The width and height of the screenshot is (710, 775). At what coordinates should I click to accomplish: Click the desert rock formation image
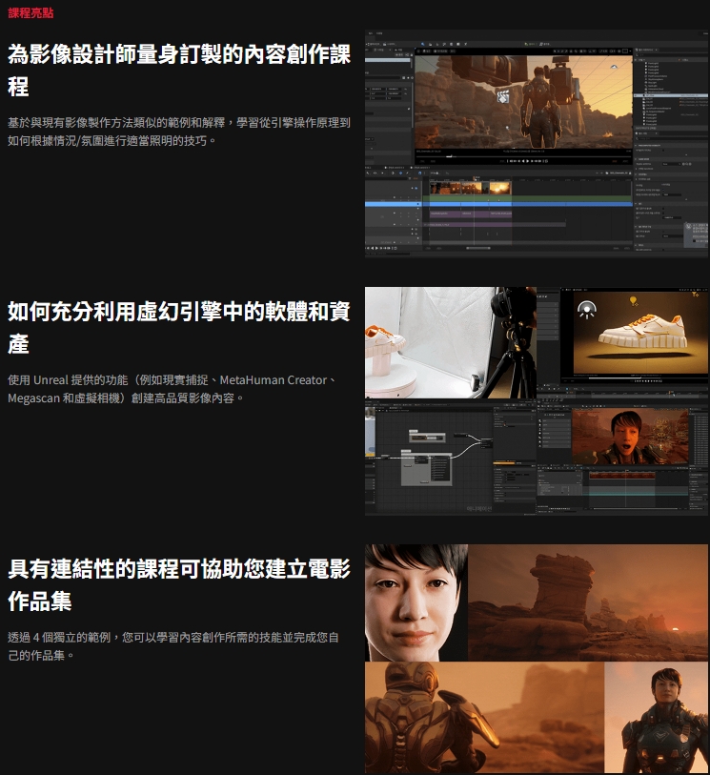(x=588, y=602)
